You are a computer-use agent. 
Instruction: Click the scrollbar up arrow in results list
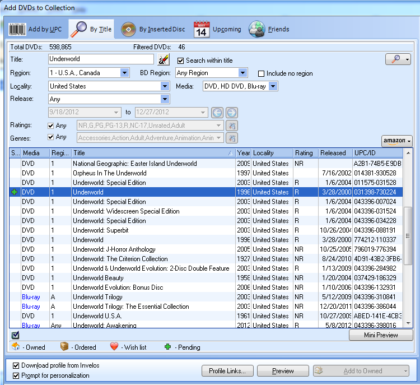[x=408, y=153]
